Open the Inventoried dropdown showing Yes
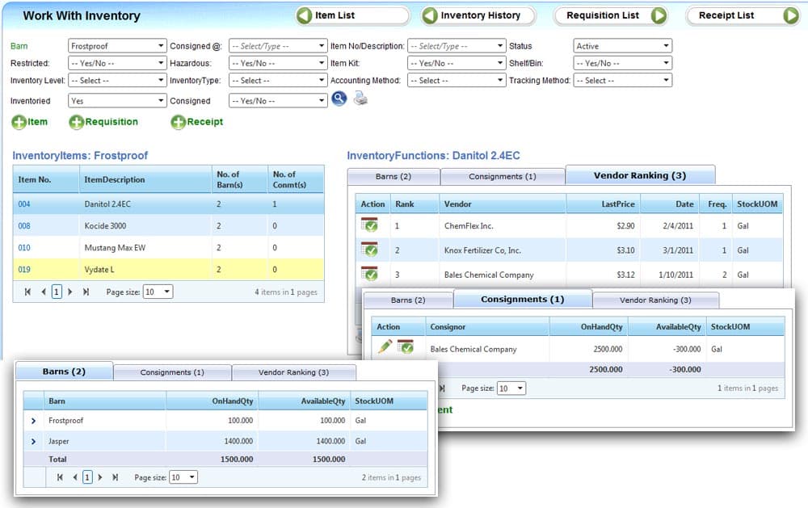Viewport: 808px width, 508px height. 117,101
